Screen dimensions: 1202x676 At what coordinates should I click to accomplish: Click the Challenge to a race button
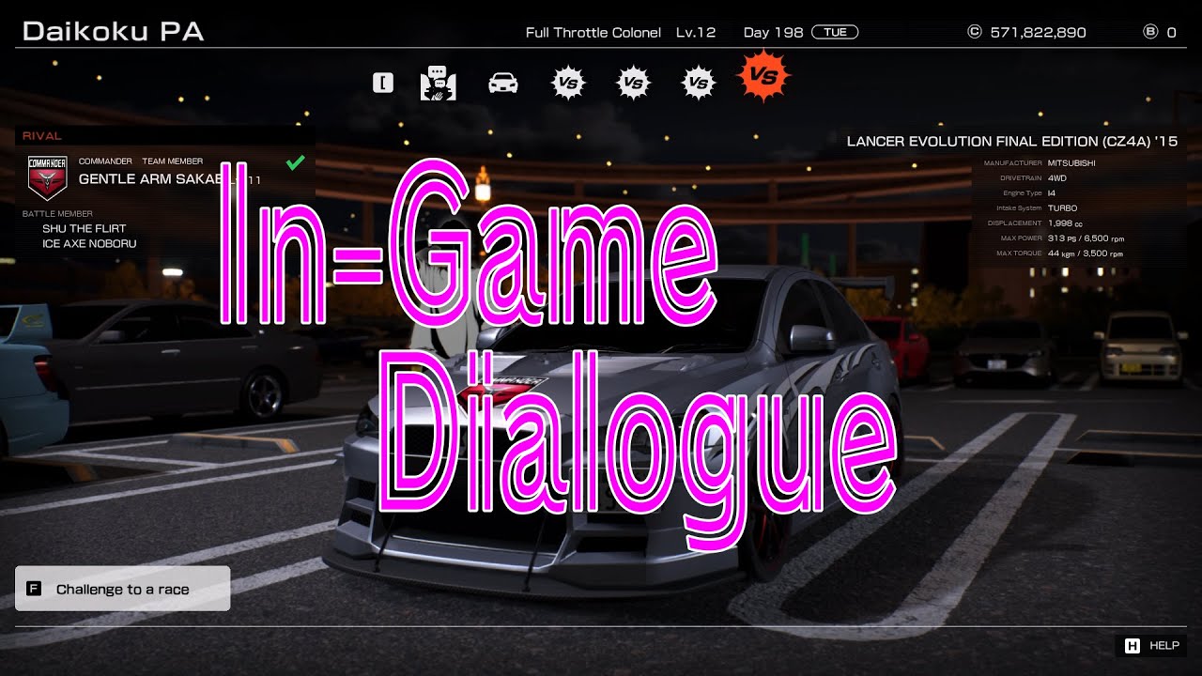click(x=122, y=589)
